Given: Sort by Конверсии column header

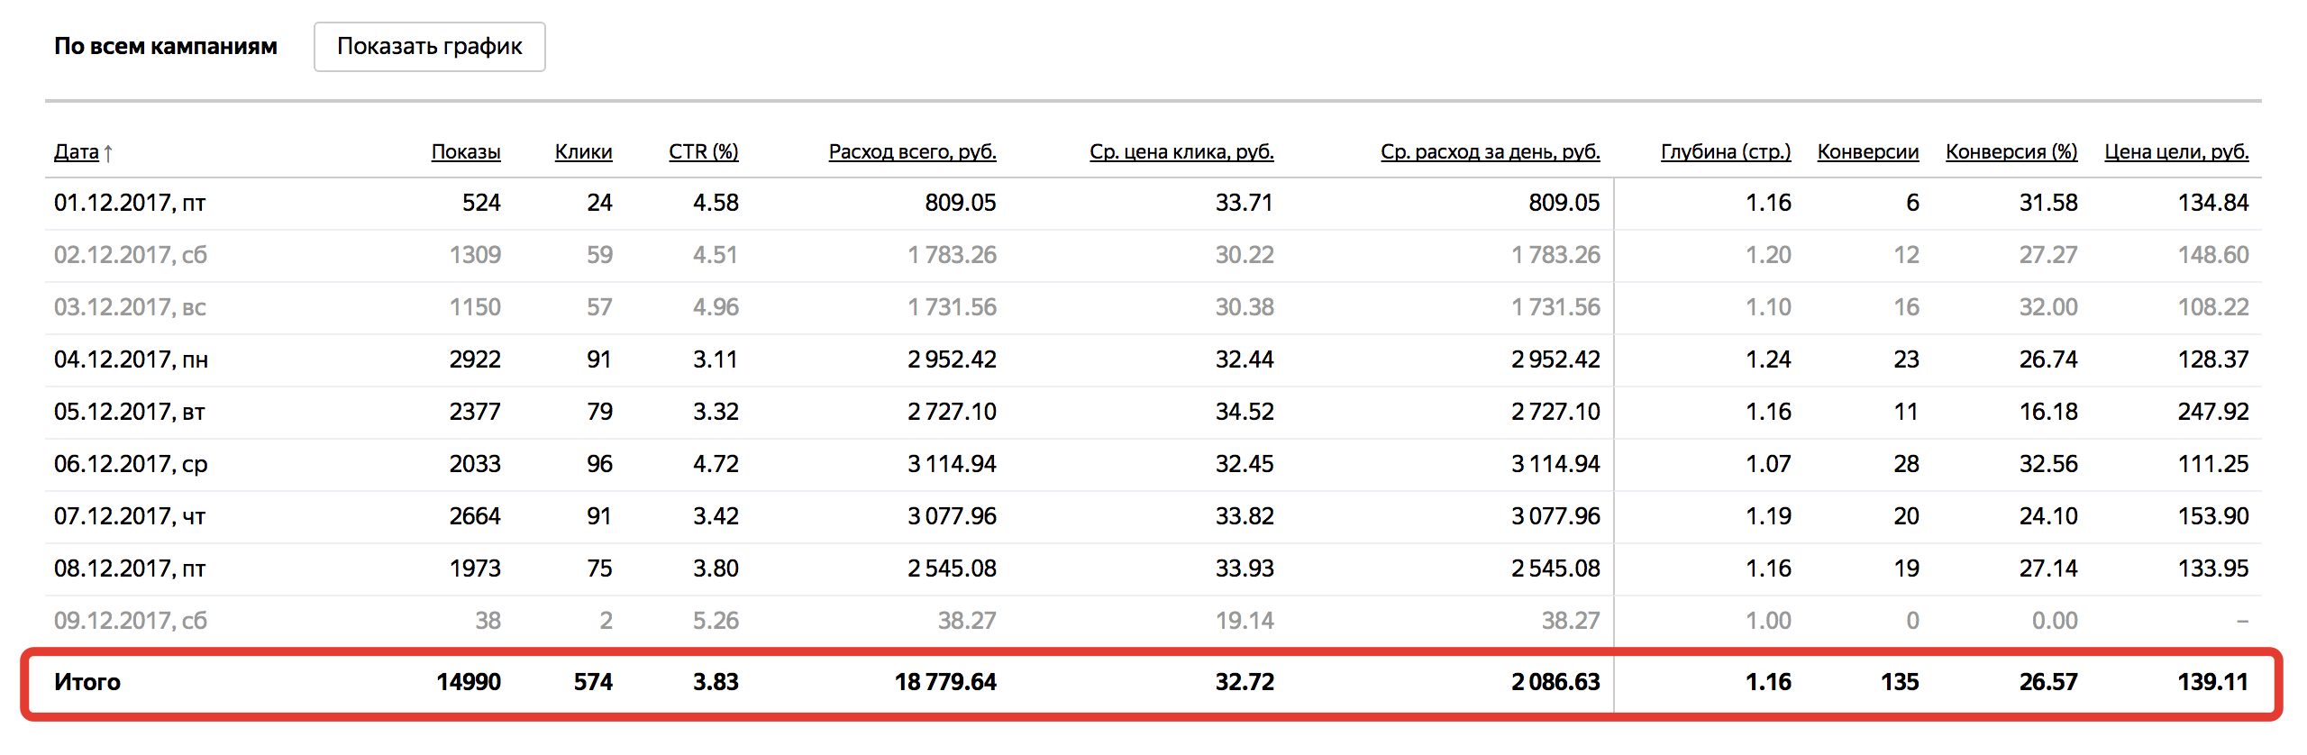Looking at the screenshot, I should [1868, 151].
